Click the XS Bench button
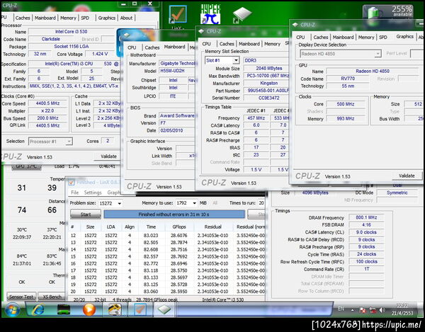The width and height of the screenshot is (425, 332). pyautogui.click(x=52, y=297)
